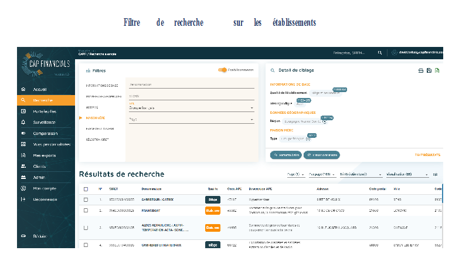Click the Excel export icon in Detail du ciblage
This screenshot has width=469, height=264.
[x=437, y=70]
